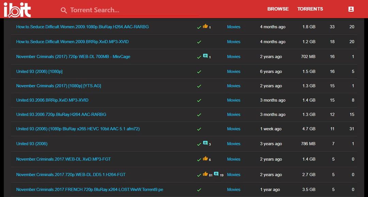Open the BROWSE menu

[278, 9]
